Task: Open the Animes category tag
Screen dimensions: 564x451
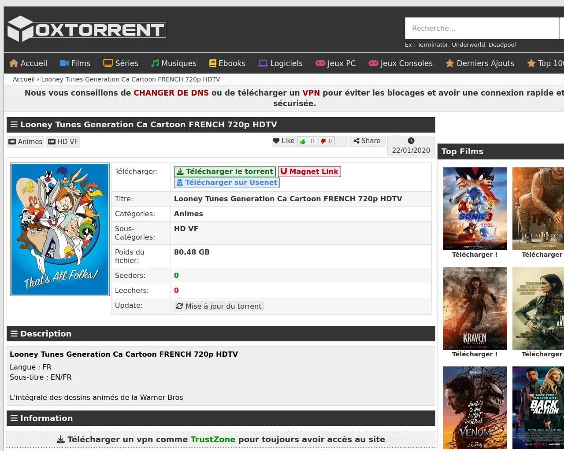Action: coord(26,141)
